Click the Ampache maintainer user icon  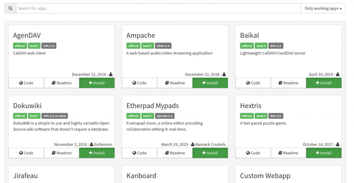(x=224, y=74)
